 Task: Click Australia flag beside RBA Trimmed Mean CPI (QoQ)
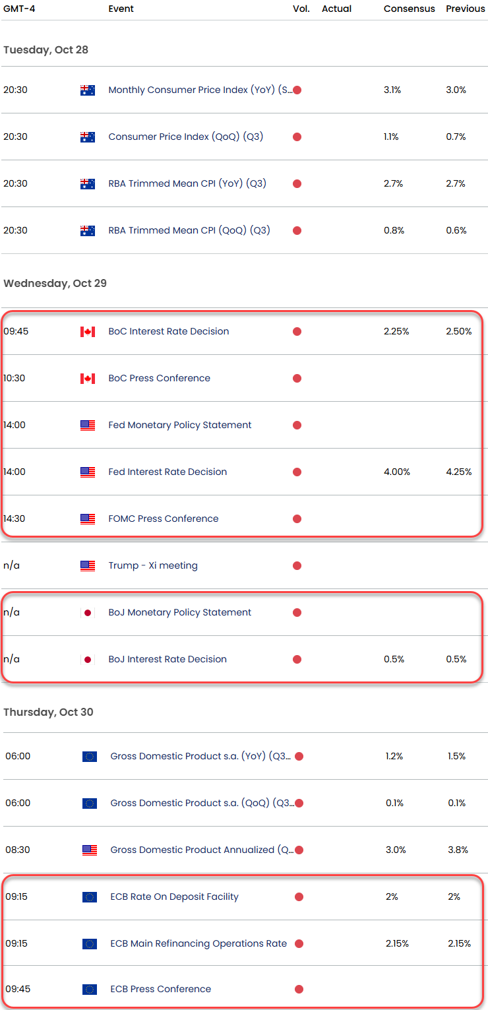(87, 231)
